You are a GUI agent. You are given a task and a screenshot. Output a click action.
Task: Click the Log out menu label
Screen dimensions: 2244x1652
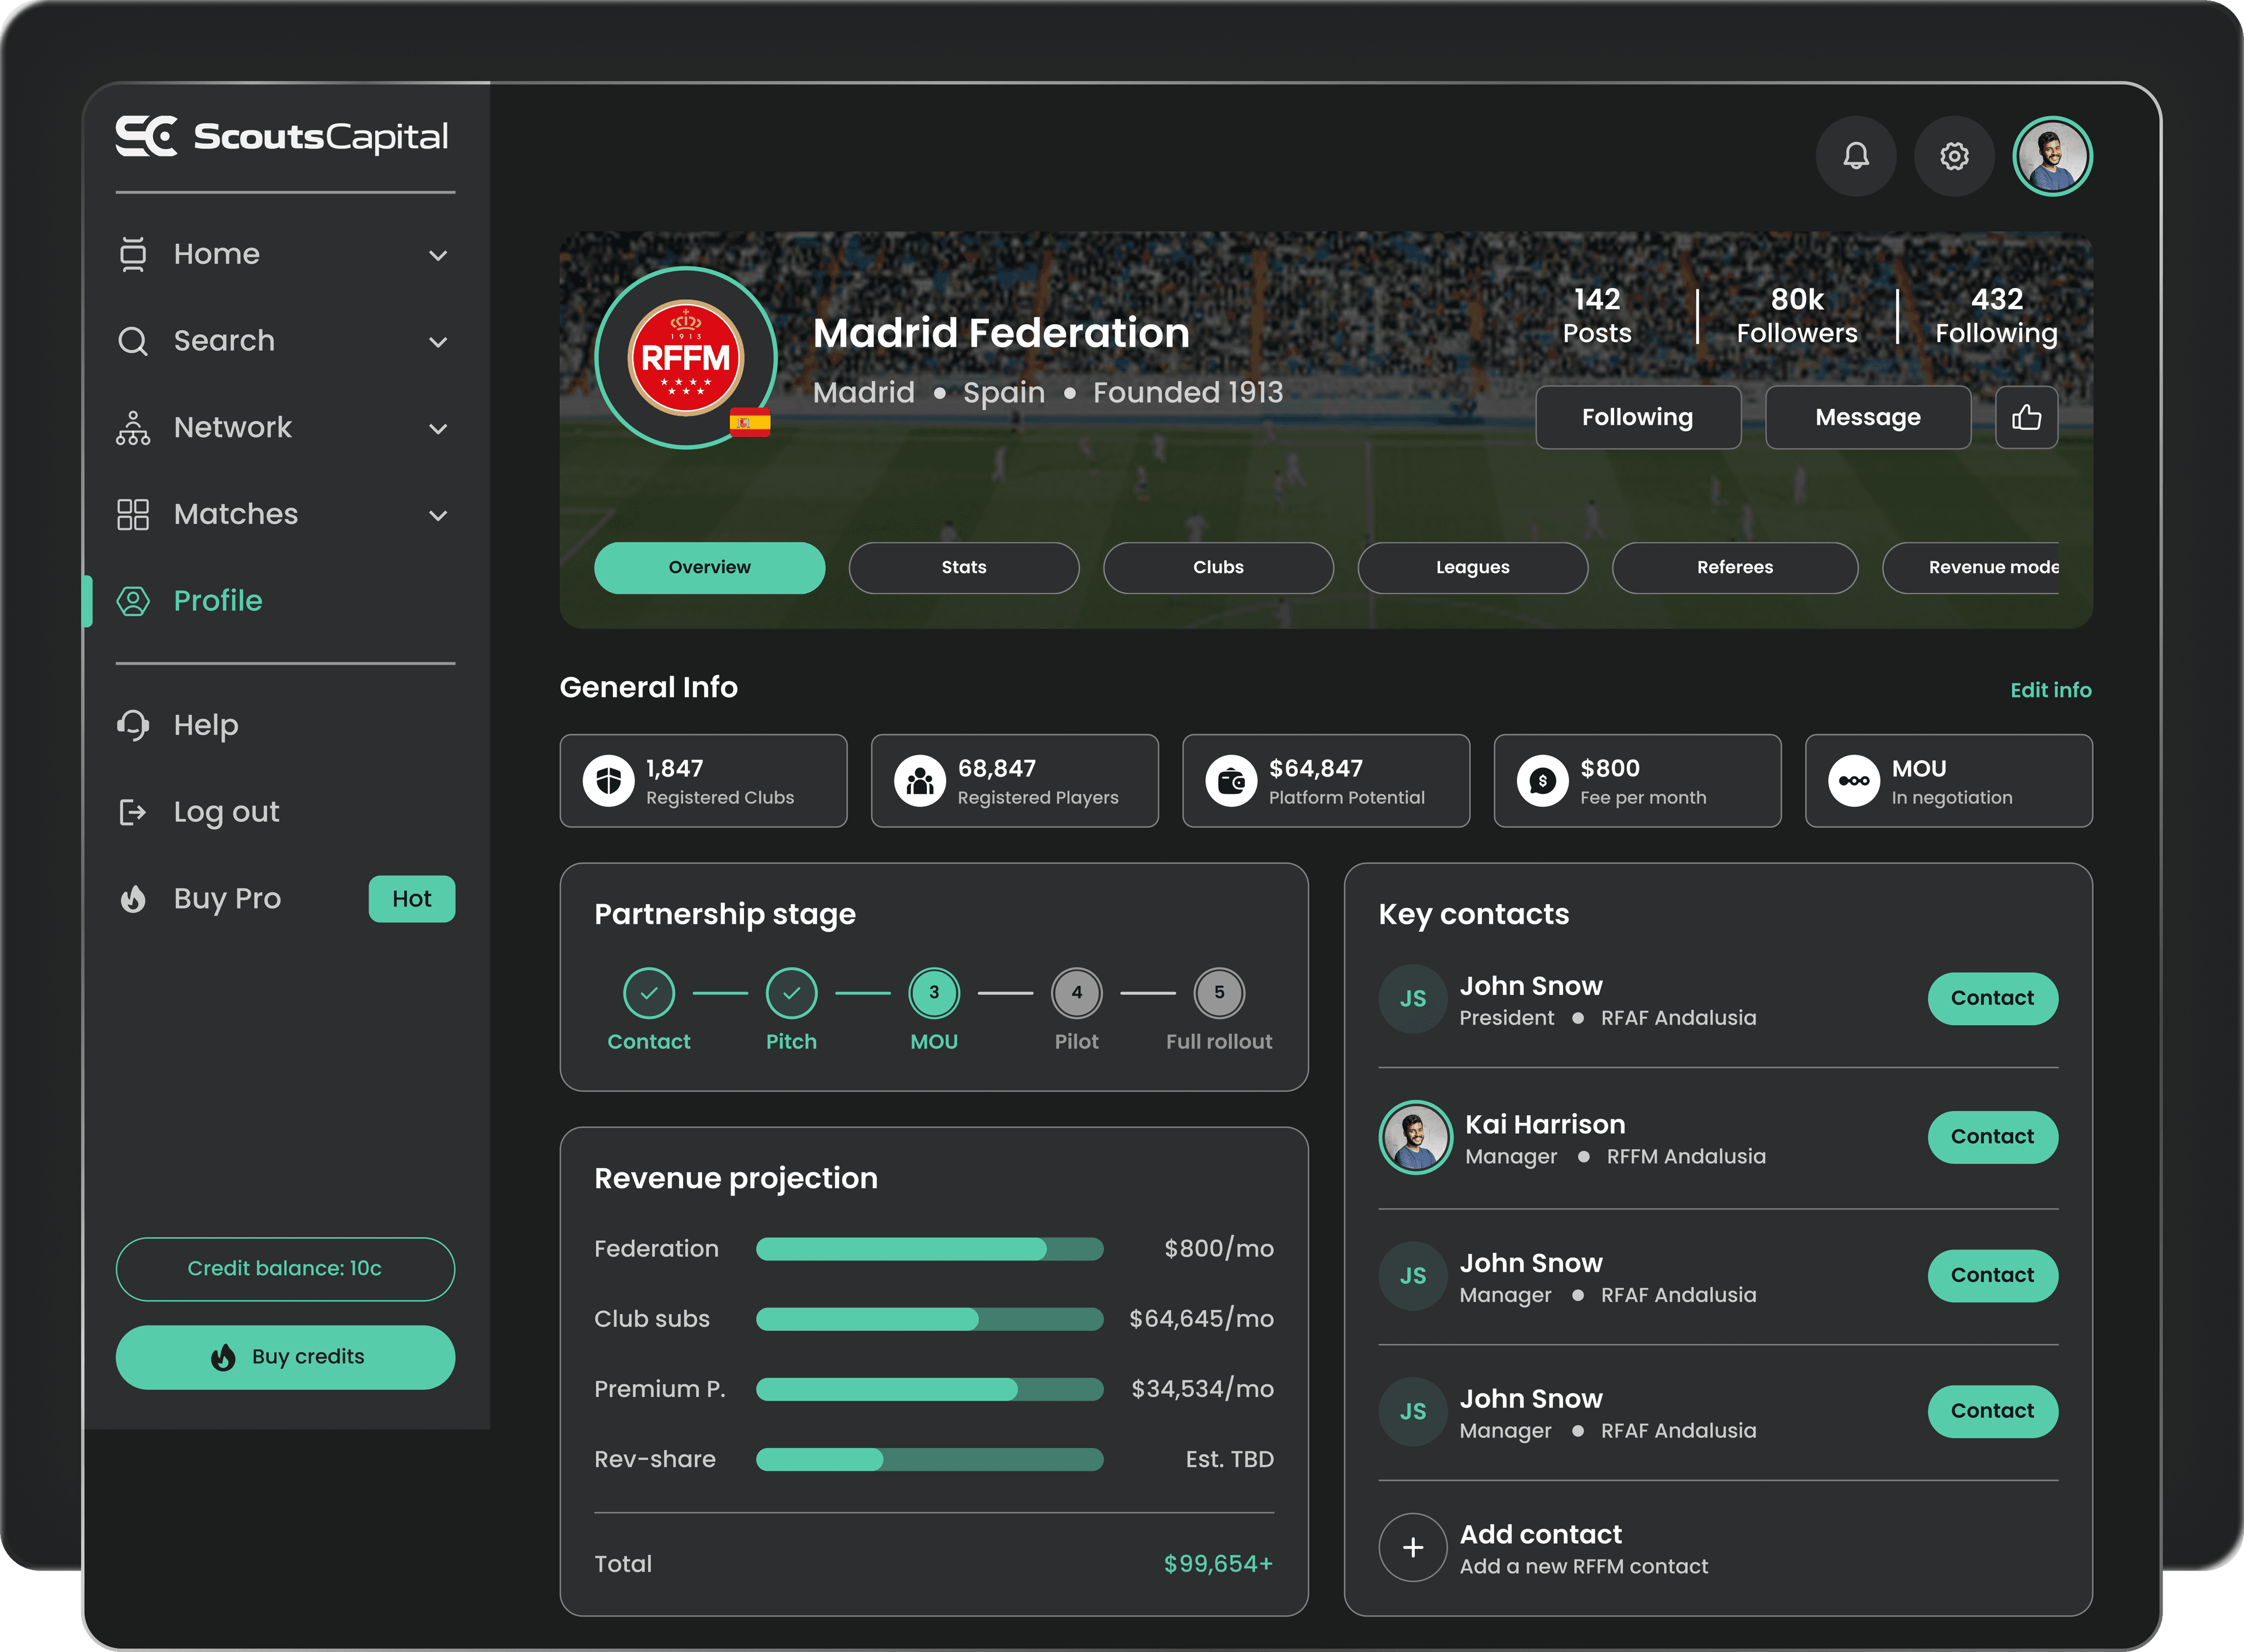point(226,812)
